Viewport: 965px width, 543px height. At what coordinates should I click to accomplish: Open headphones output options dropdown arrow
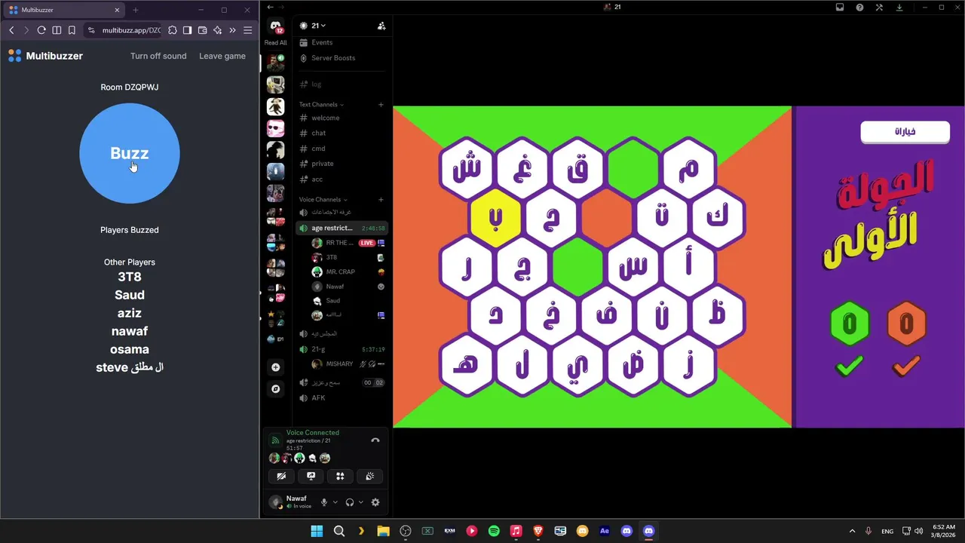pyautogui.click(x=361, y=502)
